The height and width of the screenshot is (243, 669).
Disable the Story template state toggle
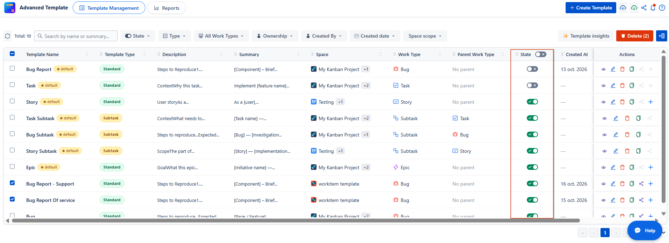(x=532, y=102)
